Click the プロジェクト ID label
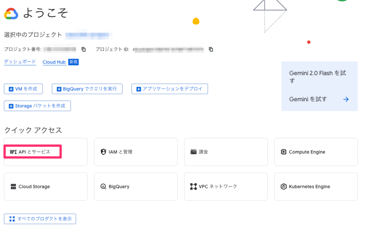The height and width of the screenshot is (229, 366). [x=112, y=49]
